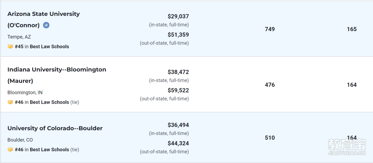Click the ranking badge icon for Colorado Boulder

click(x=10, y=150)
